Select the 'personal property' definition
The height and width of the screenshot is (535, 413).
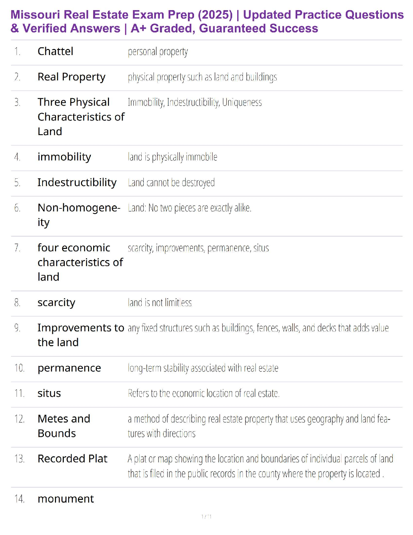click(158, 52)
